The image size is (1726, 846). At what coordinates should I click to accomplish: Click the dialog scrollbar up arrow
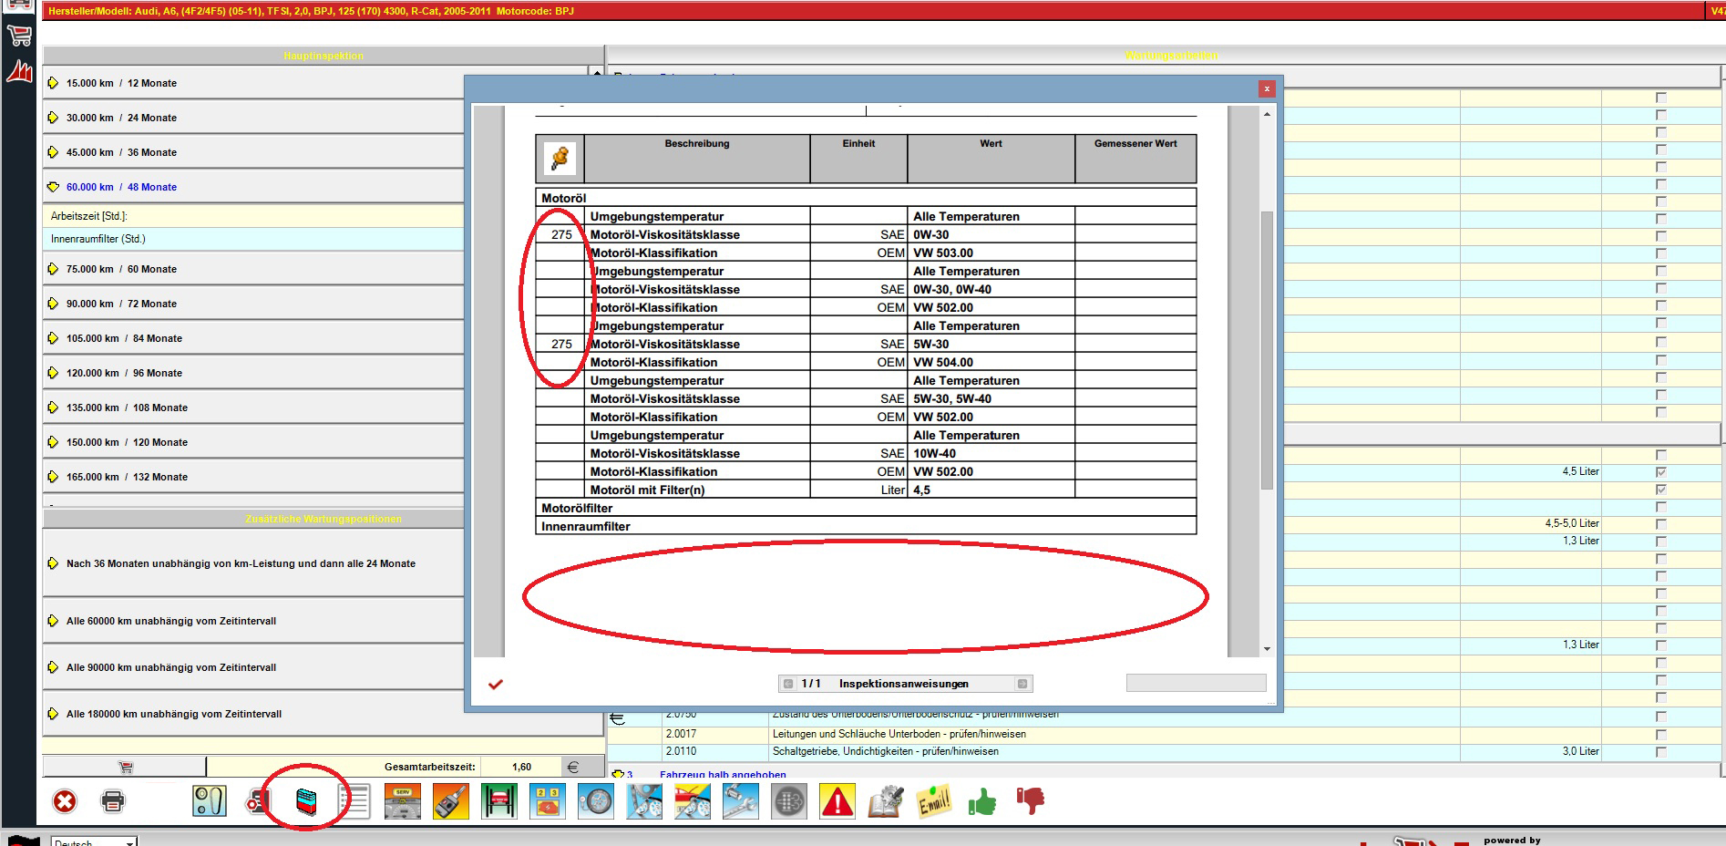[1267, 114]
